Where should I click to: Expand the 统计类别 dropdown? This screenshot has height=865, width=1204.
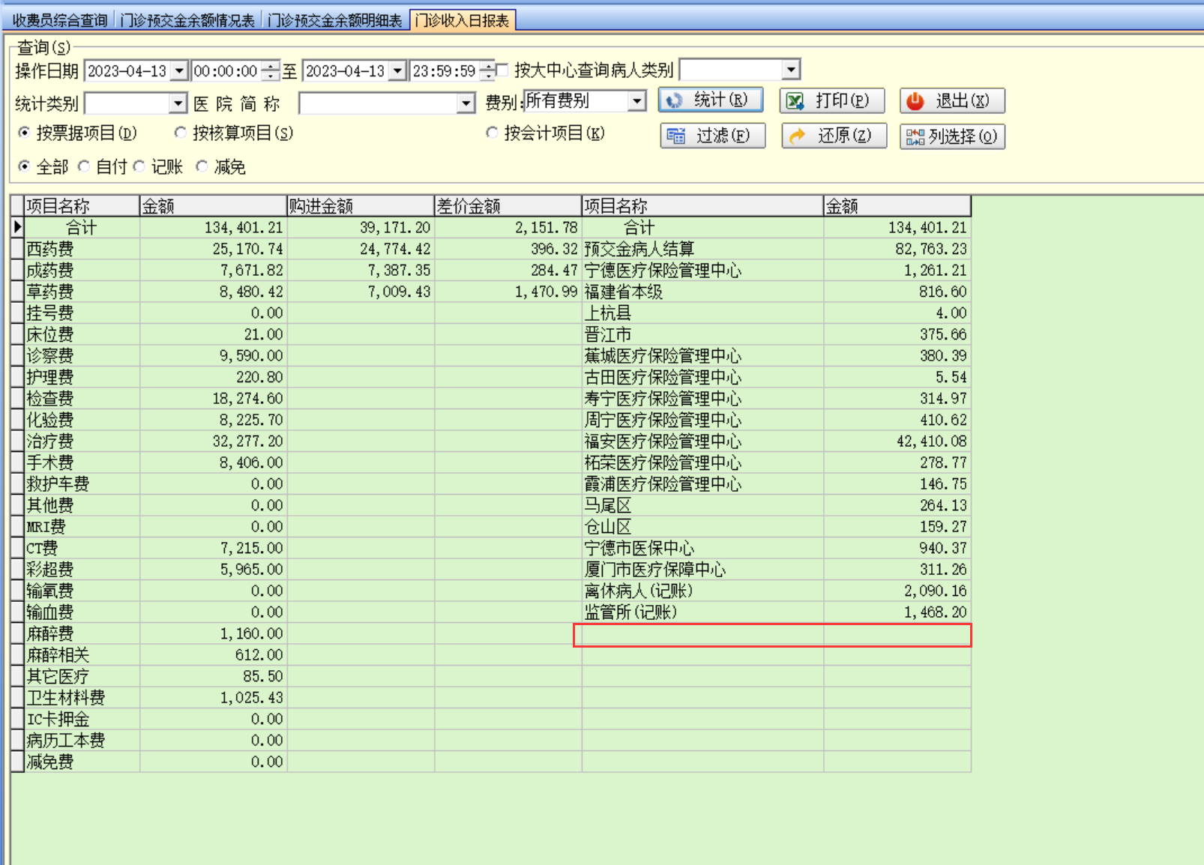pyautogui.click(x=178, y=103)
